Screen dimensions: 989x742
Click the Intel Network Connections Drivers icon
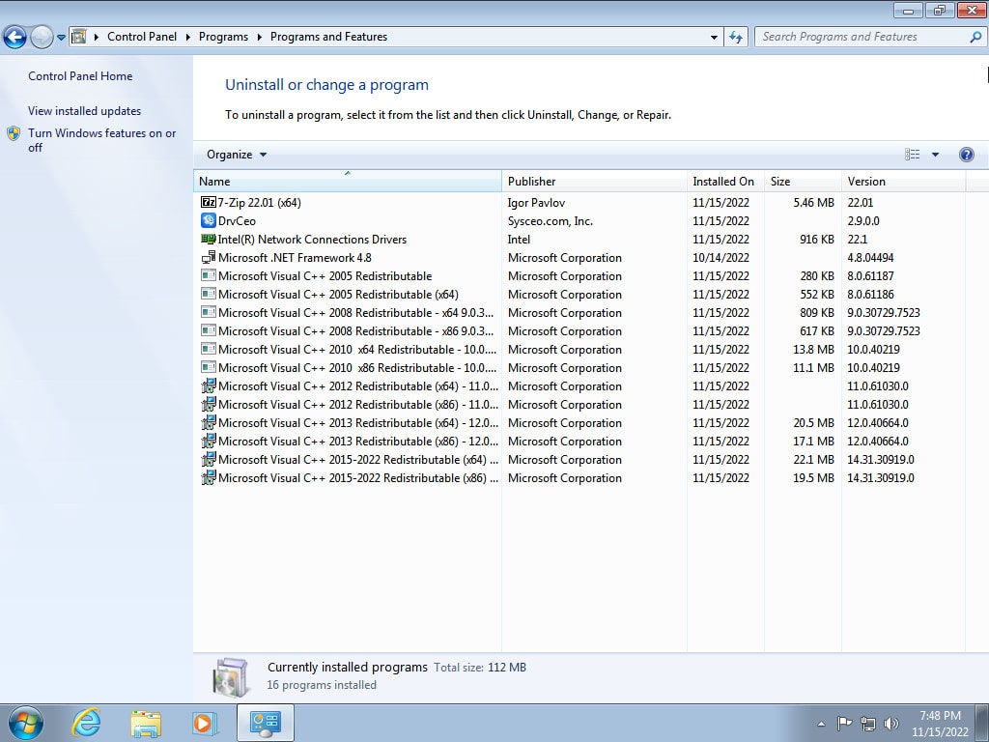click(x=209, y=240)
